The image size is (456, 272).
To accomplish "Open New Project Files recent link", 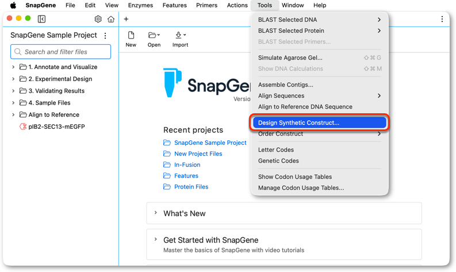I will [198, 154].
